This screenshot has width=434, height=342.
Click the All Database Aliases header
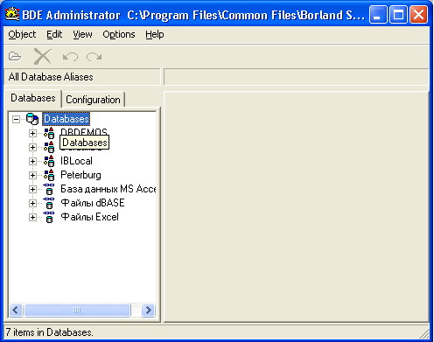pos(82,77)
